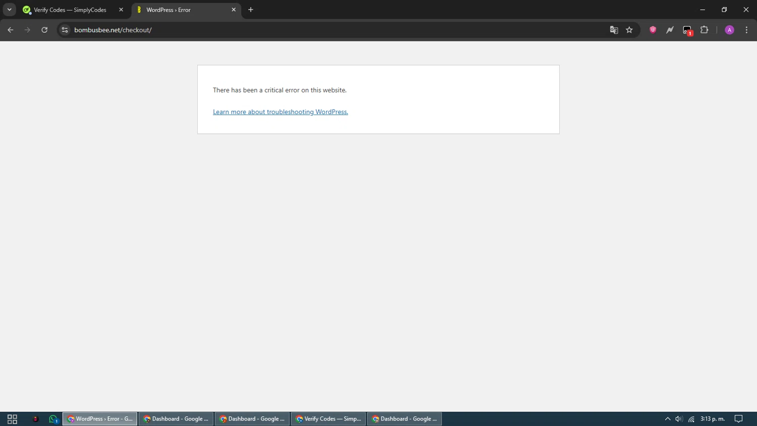The width and height of the screenshot is (757, 426).
Task: Open the red shield extension icon
Action: tap(653, 30)
